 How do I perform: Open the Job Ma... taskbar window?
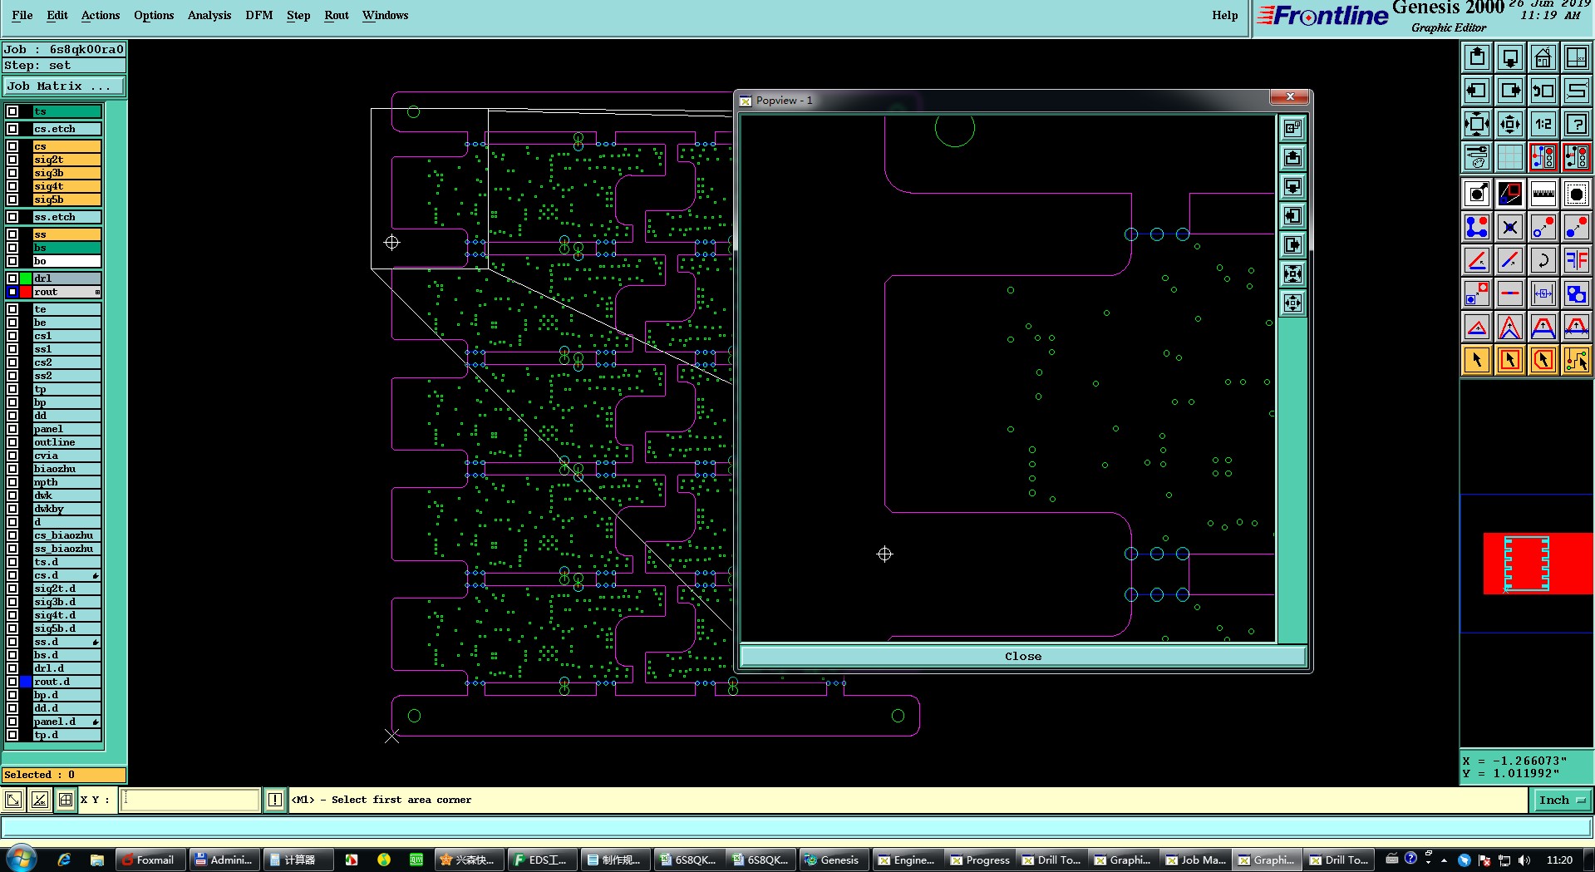coord(1195,860)
